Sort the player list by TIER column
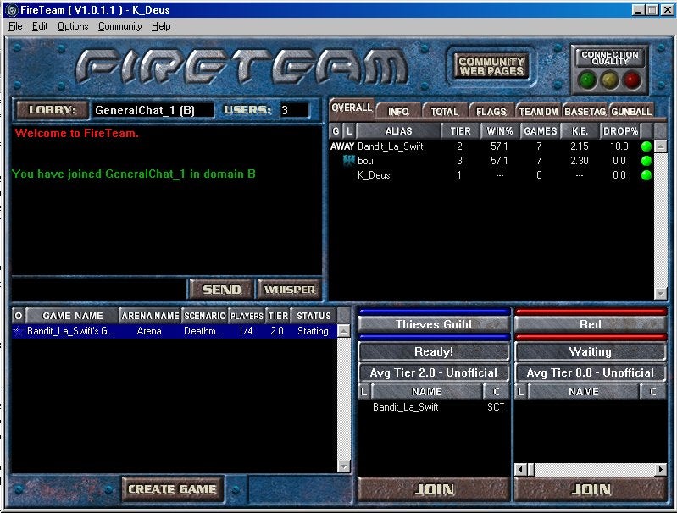 tap(460, 131)
